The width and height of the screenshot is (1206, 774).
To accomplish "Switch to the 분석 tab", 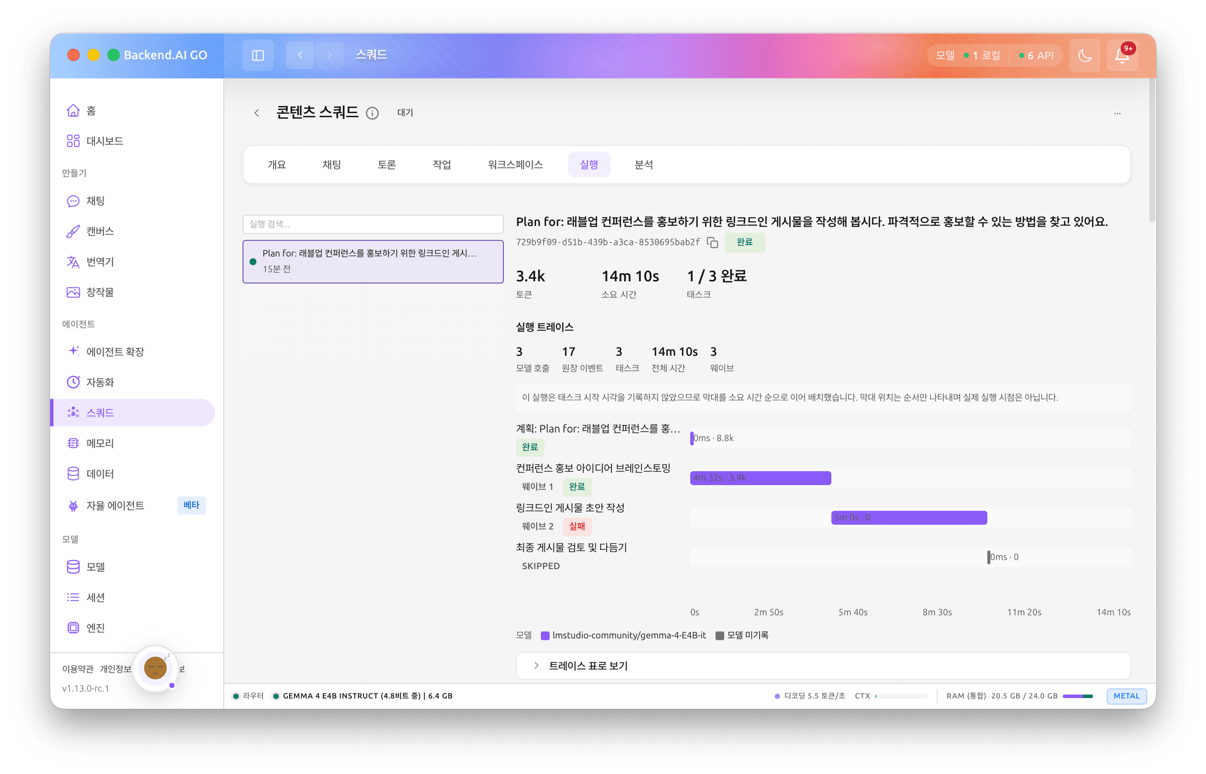I will [x=644, y=165].
